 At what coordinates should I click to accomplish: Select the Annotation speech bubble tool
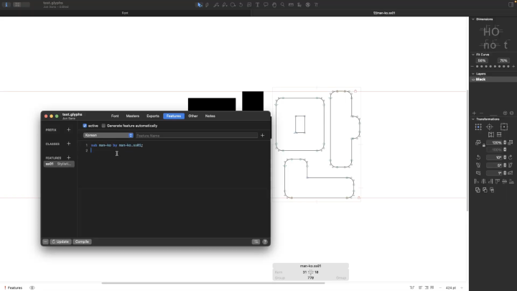click(266, 4)
